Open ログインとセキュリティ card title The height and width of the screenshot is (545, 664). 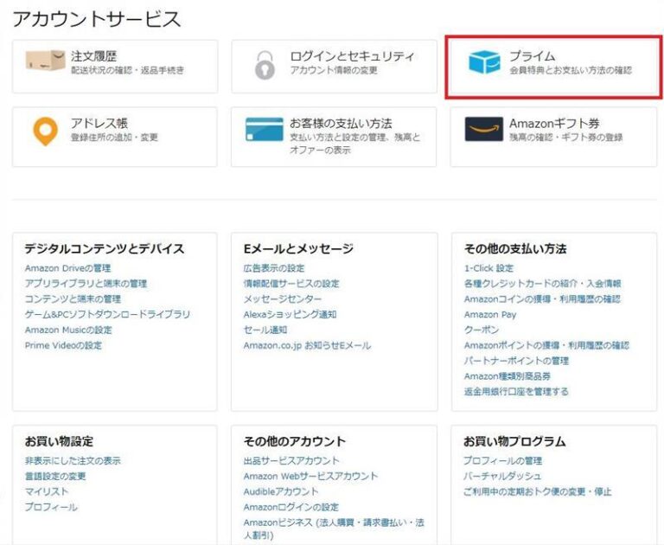(x=353, y=56)
